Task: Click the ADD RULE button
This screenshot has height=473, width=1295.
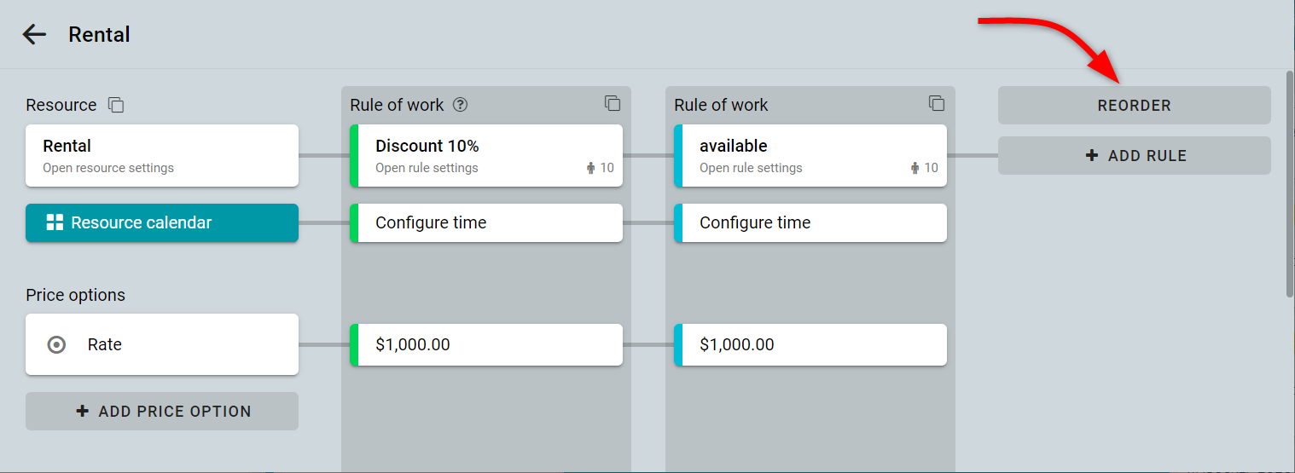Action: coord(1134,156)
